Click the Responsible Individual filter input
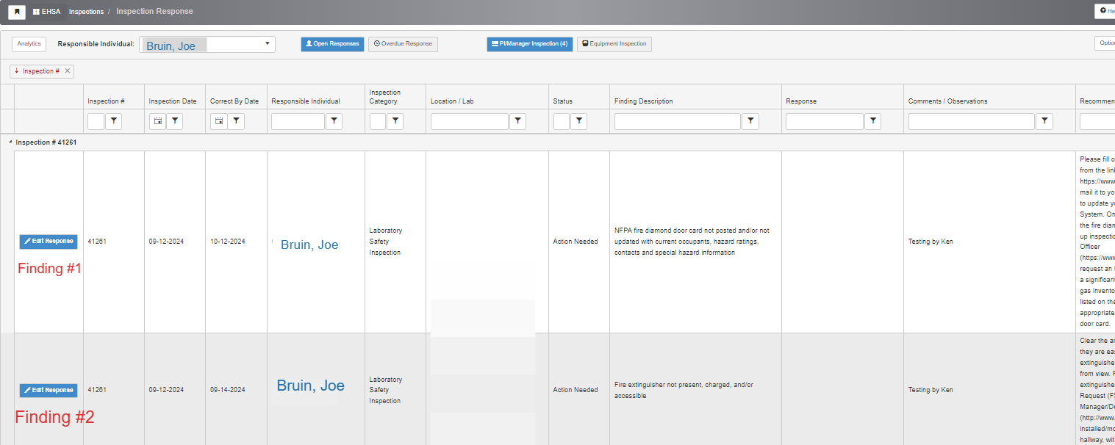 click(298, 122)
